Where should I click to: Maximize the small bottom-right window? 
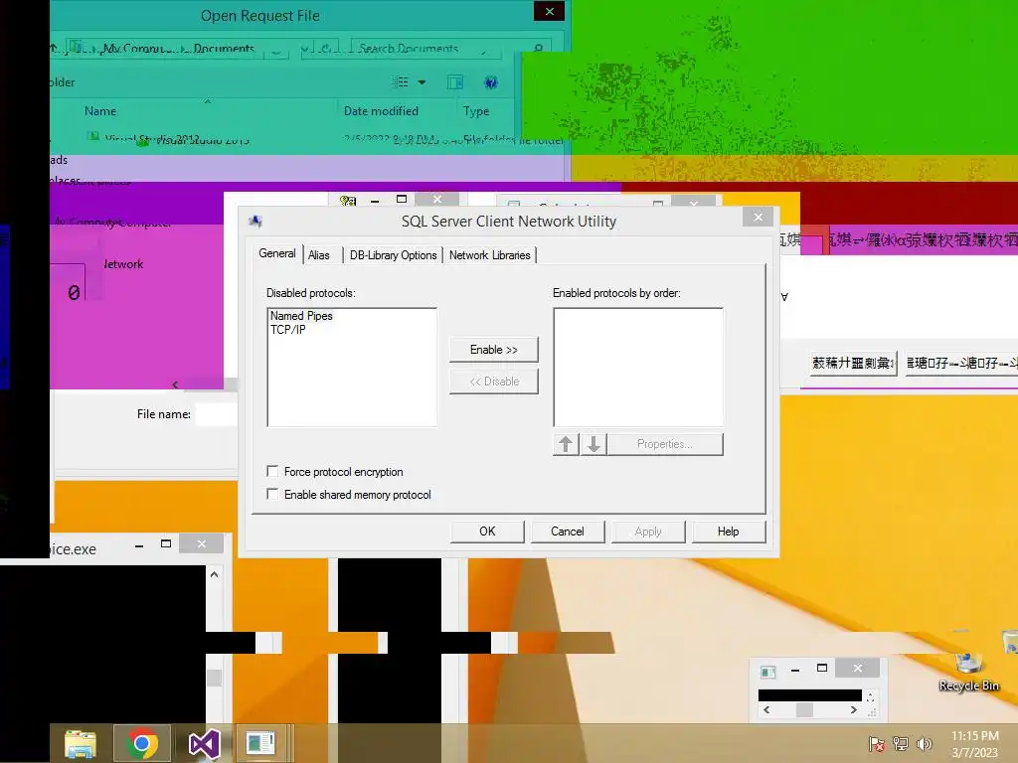[x=822, y=668]
